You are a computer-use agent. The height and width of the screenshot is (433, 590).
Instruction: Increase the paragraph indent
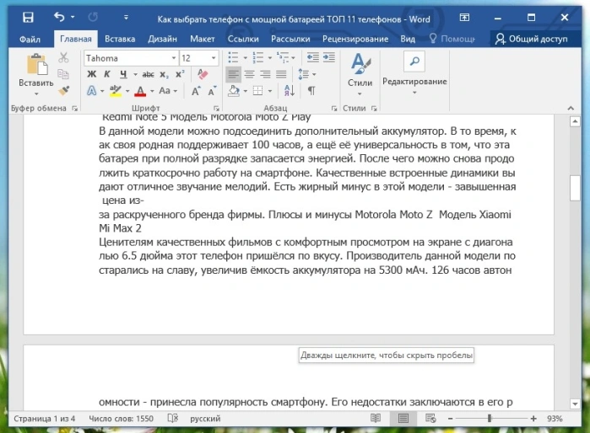click(329, 57)
